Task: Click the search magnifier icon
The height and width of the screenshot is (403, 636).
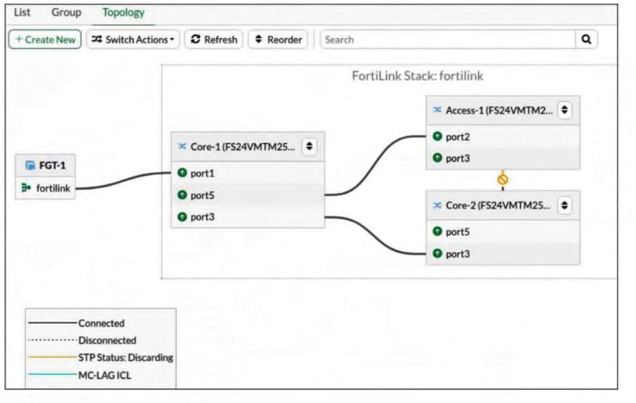Action: click(586, 40)
